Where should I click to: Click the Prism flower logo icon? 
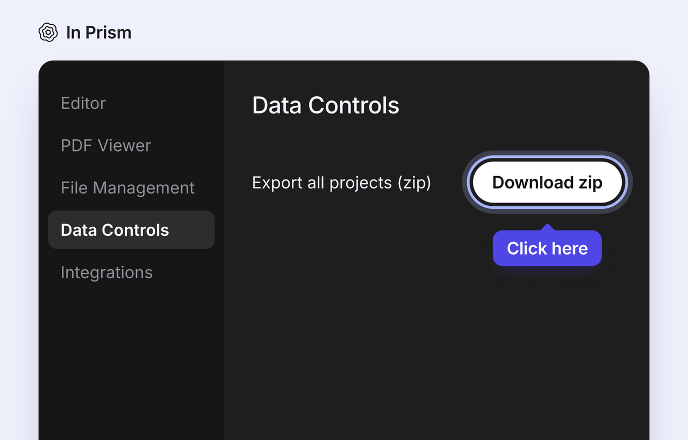(x=48, y=32)
